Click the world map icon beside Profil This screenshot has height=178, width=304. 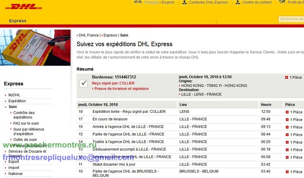coord(282,2)
